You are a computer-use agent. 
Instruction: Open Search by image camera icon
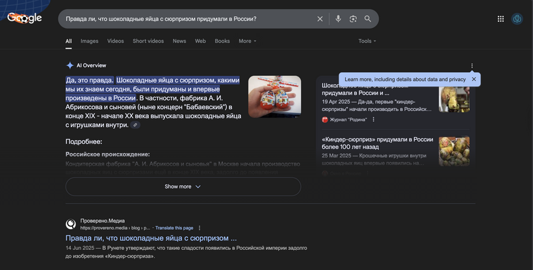(x=353, y=19)
